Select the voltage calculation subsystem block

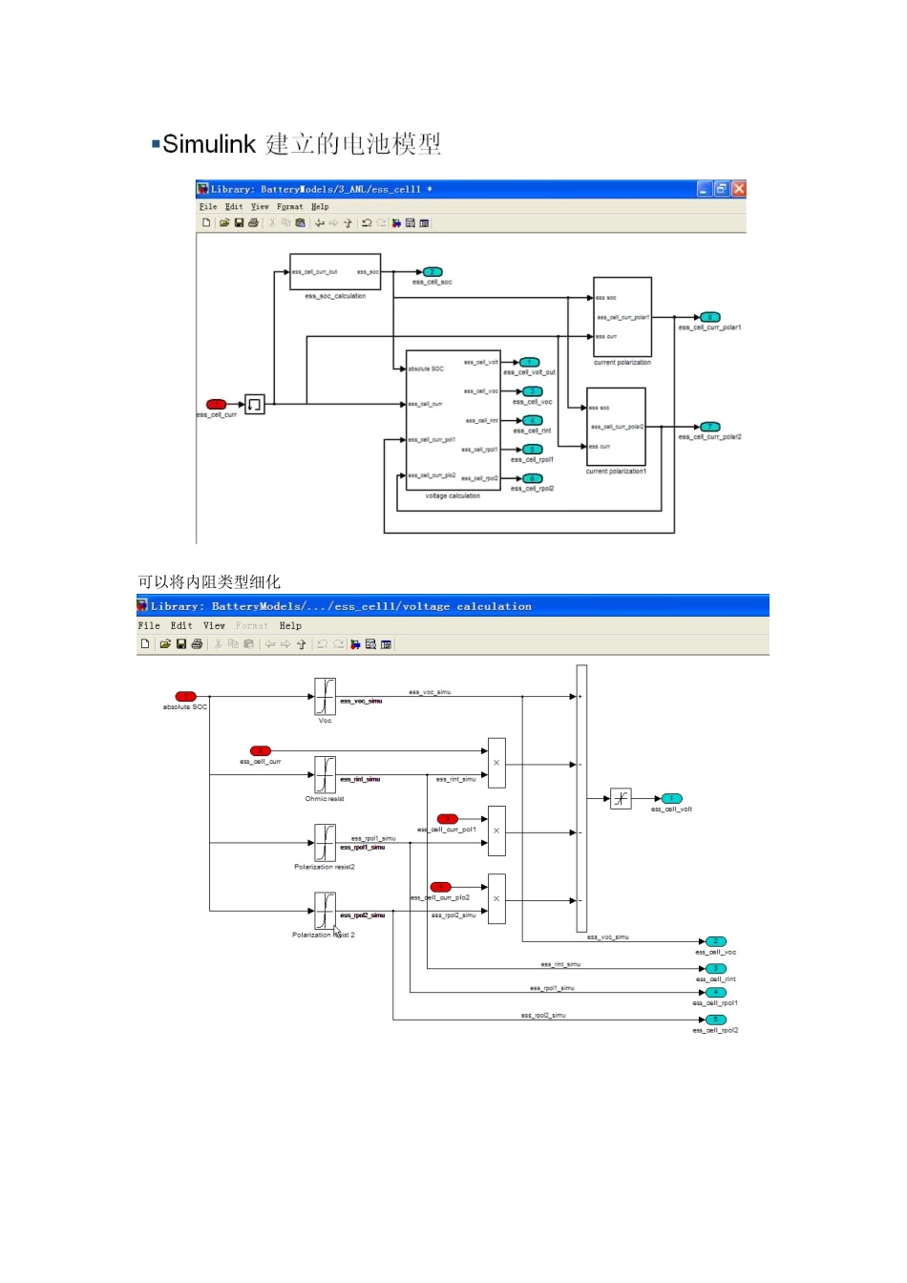(453, 420)
